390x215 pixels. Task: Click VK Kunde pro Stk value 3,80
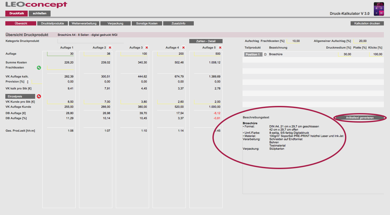click(144, 102)
